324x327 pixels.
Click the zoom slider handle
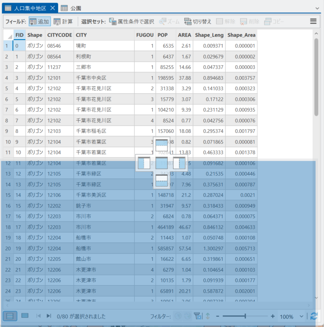[x=245, y=316]
